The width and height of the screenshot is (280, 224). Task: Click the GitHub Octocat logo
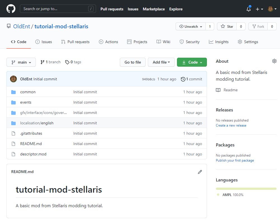[x=11, y=9]
